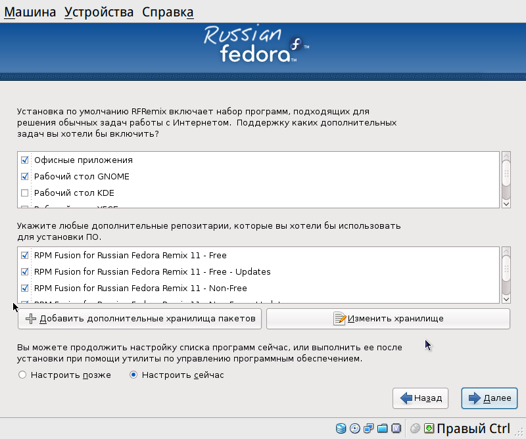This screenshot has height=439, width=526.
Task: Click Добавить дополнительные хранилища пакетов button
Action: tap(139, 319)
